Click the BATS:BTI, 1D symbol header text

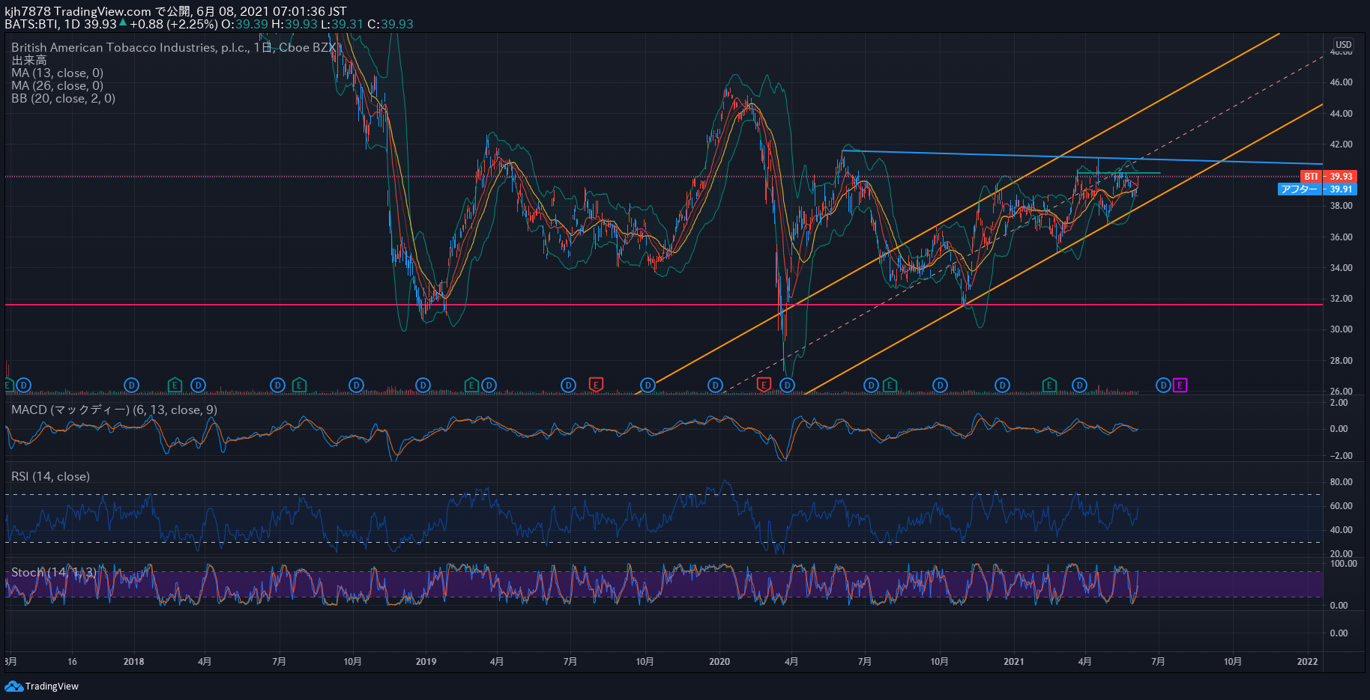pos(43,24)
